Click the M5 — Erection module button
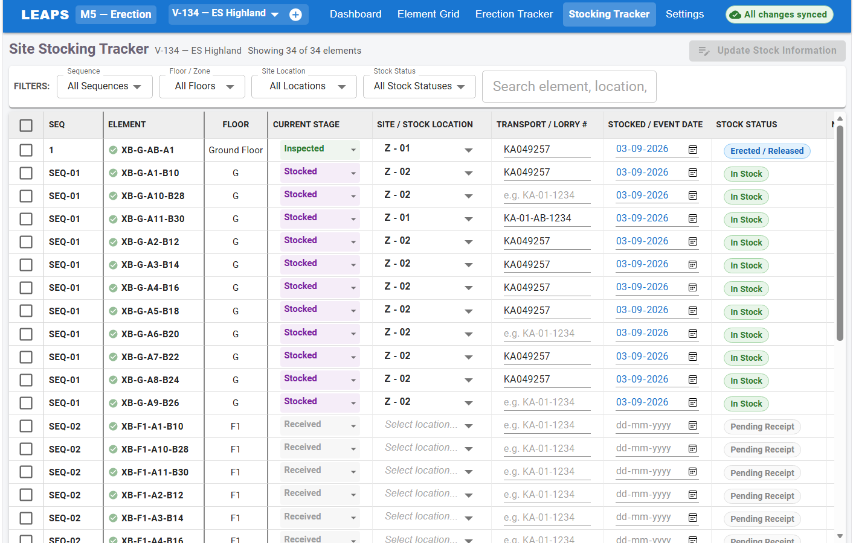 tap(116, 14)
